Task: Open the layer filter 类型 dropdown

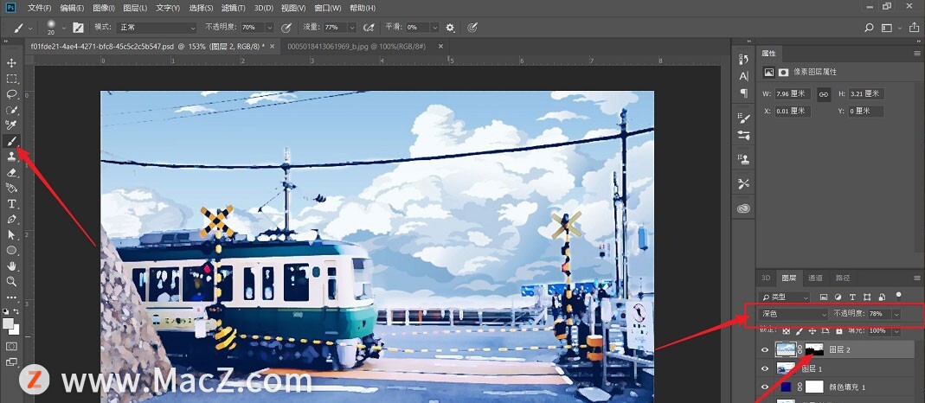Action: (786, 297)
